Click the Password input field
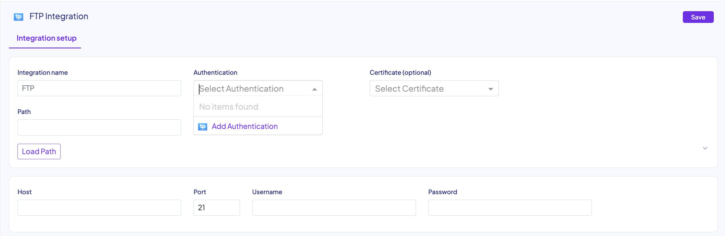The height and width of the screenshot is (236, 725). pyautogui.click(x=510, y=208)
